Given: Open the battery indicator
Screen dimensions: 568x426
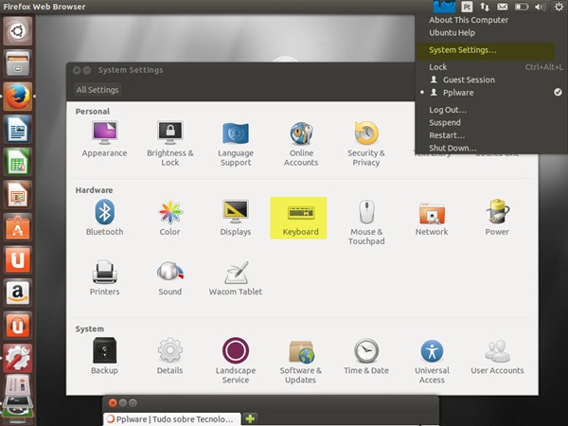Looking at the screenshot, I should [522, 7].
